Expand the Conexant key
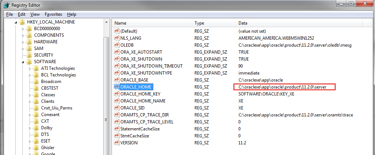 click(30, 115)
